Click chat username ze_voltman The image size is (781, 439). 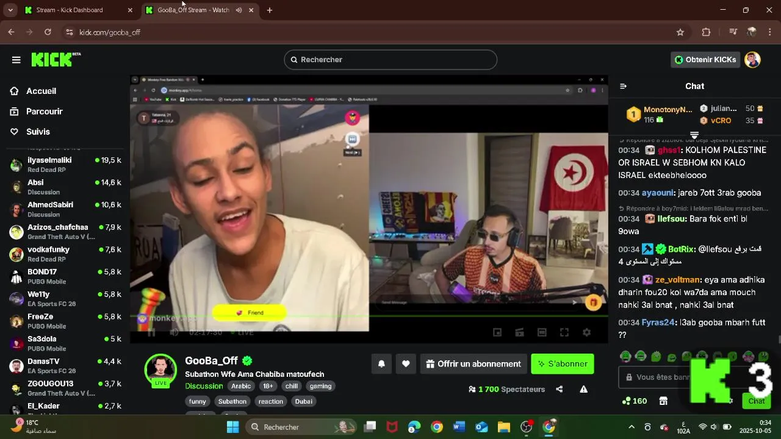pos(677,280)
